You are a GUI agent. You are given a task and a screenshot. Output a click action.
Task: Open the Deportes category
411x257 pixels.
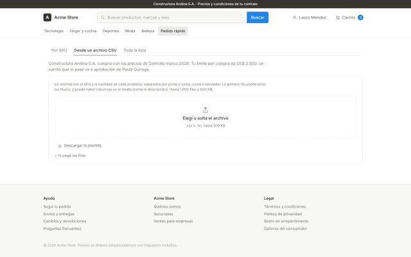(110, 31)
